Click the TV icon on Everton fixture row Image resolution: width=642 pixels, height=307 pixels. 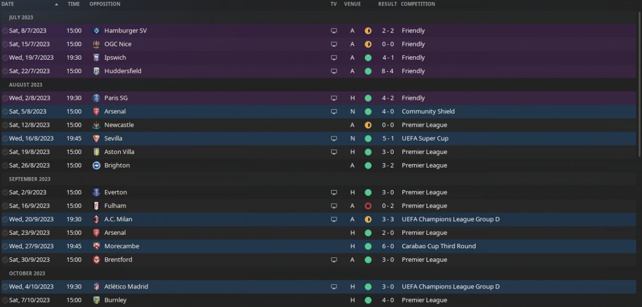pyautogui.click(x=334, y=193)
